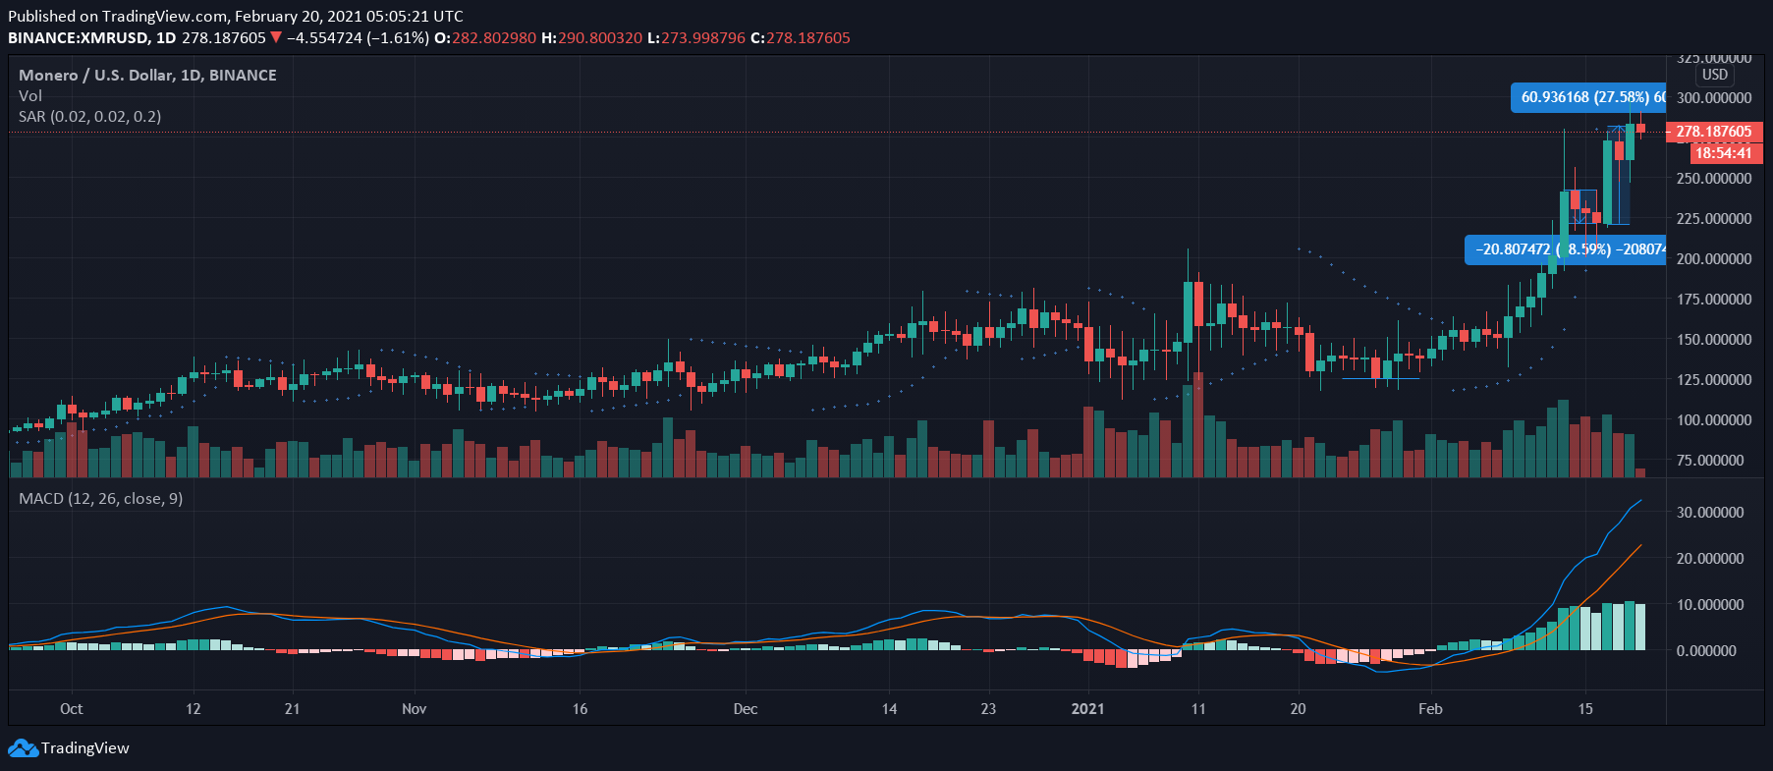1773x771 pixels.
Task: Click the 225.000000 price axis label
Action: [x=1714, y=219]
